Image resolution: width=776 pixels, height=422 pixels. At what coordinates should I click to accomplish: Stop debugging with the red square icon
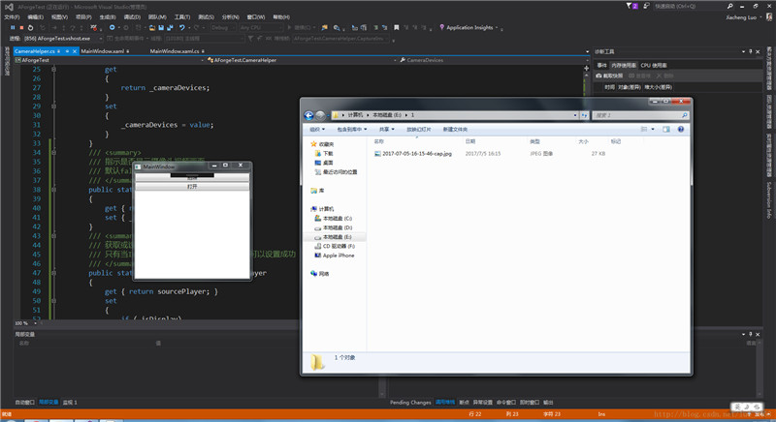click(x=21, y=28)
